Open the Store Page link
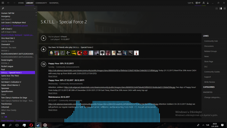 click(209, 61)
